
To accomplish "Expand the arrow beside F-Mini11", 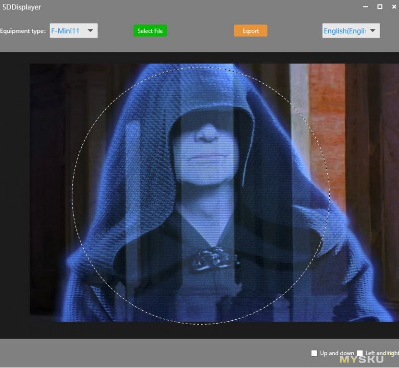I will (90, 30).
